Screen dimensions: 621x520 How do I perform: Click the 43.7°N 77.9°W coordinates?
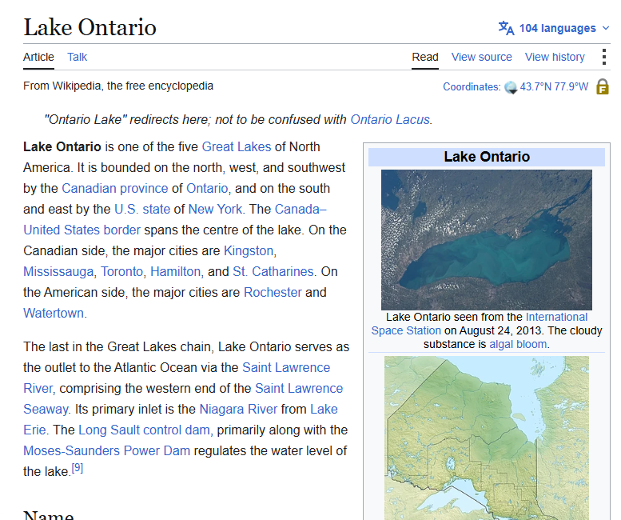554,86
